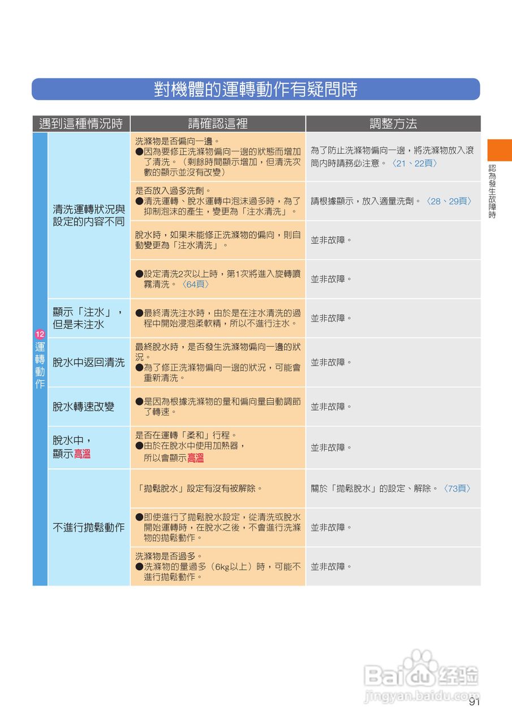Click the title banner 對機體的運轉動作有疑問時
Viewport: 512px width, 725px height.
(256, 89)
